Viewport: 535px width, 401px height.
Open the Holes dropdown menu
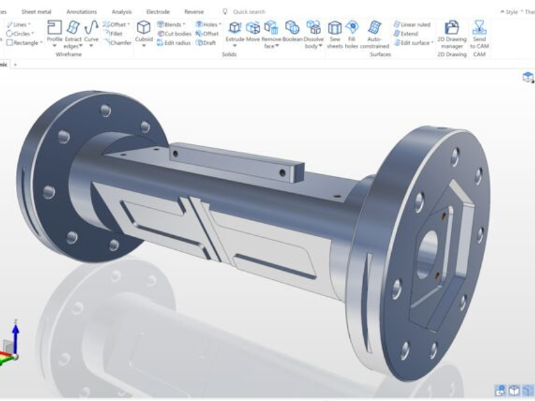[x=211, y=25]
